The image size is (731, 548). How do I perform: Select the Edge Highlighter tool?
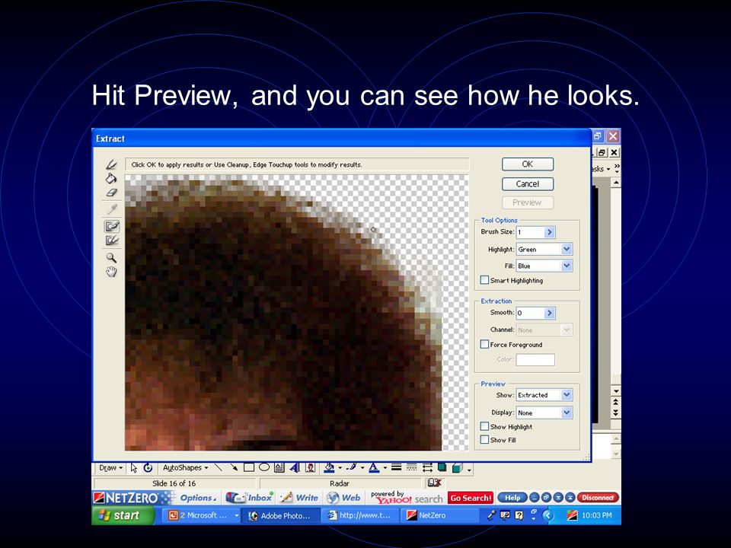111,164
